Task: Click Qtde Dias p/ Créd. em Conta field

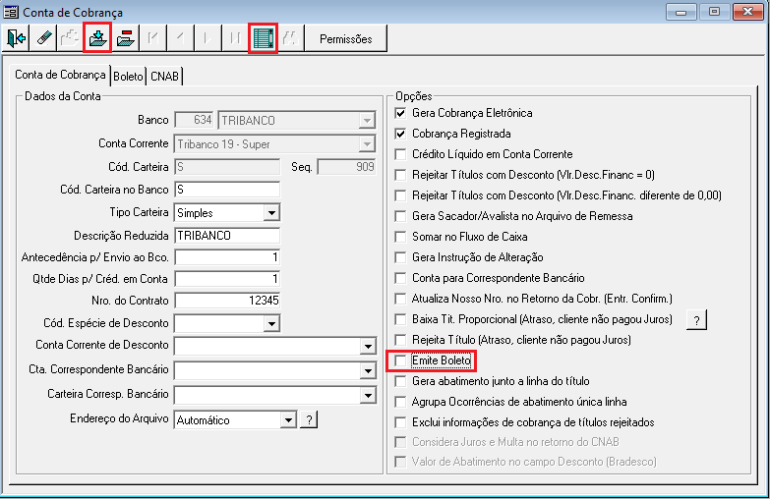Action: tap(227, 279)
